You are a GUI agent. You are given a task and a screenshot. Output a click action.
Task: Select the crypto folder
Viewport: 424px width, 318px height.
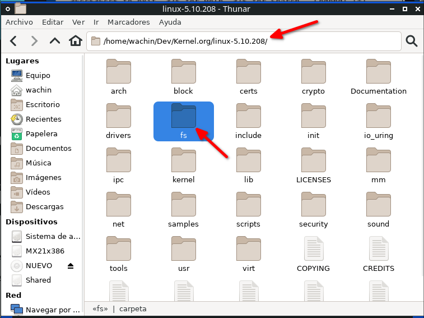pyautogui.click(x=314, y=77)
